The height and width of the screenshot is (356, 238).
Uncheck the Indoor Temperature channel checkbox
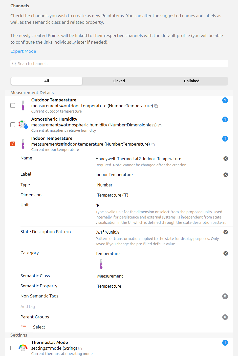click(x=13, y=144)
